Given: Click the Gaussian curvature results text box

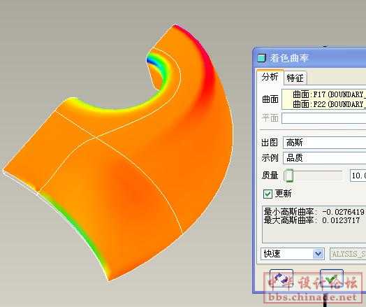Looking at the screenshot, I should click(x=314, y=224).
